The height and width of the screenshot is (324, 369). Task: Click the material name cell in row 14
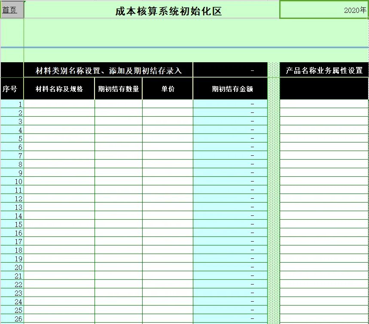click(59, 215)
